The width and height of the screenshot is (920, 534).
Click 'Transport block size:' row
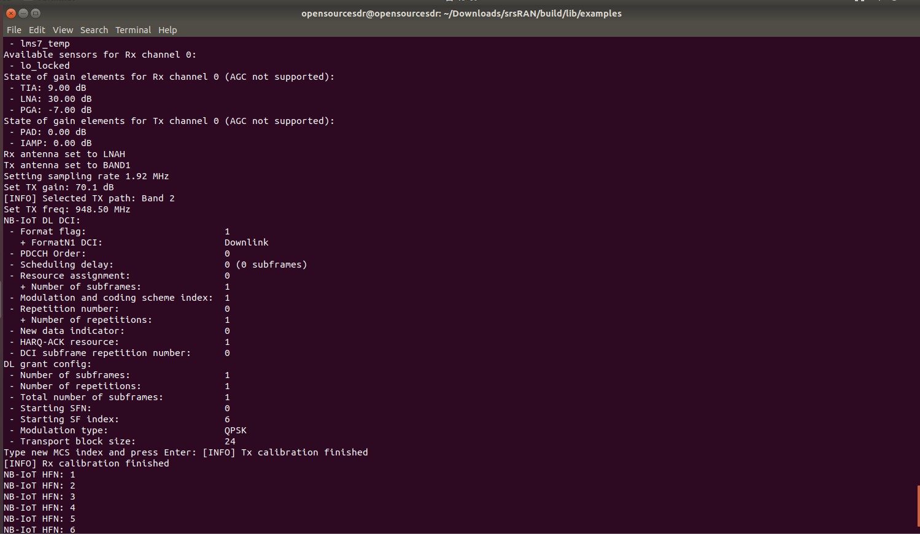(122, 441)
